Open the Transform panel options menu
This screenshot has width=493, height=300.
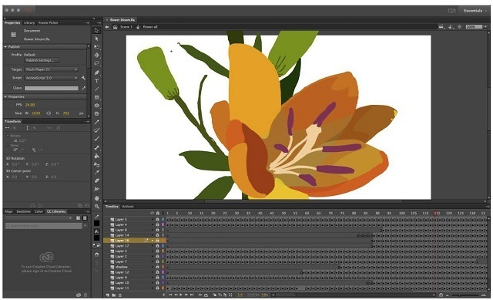(87, 122)
